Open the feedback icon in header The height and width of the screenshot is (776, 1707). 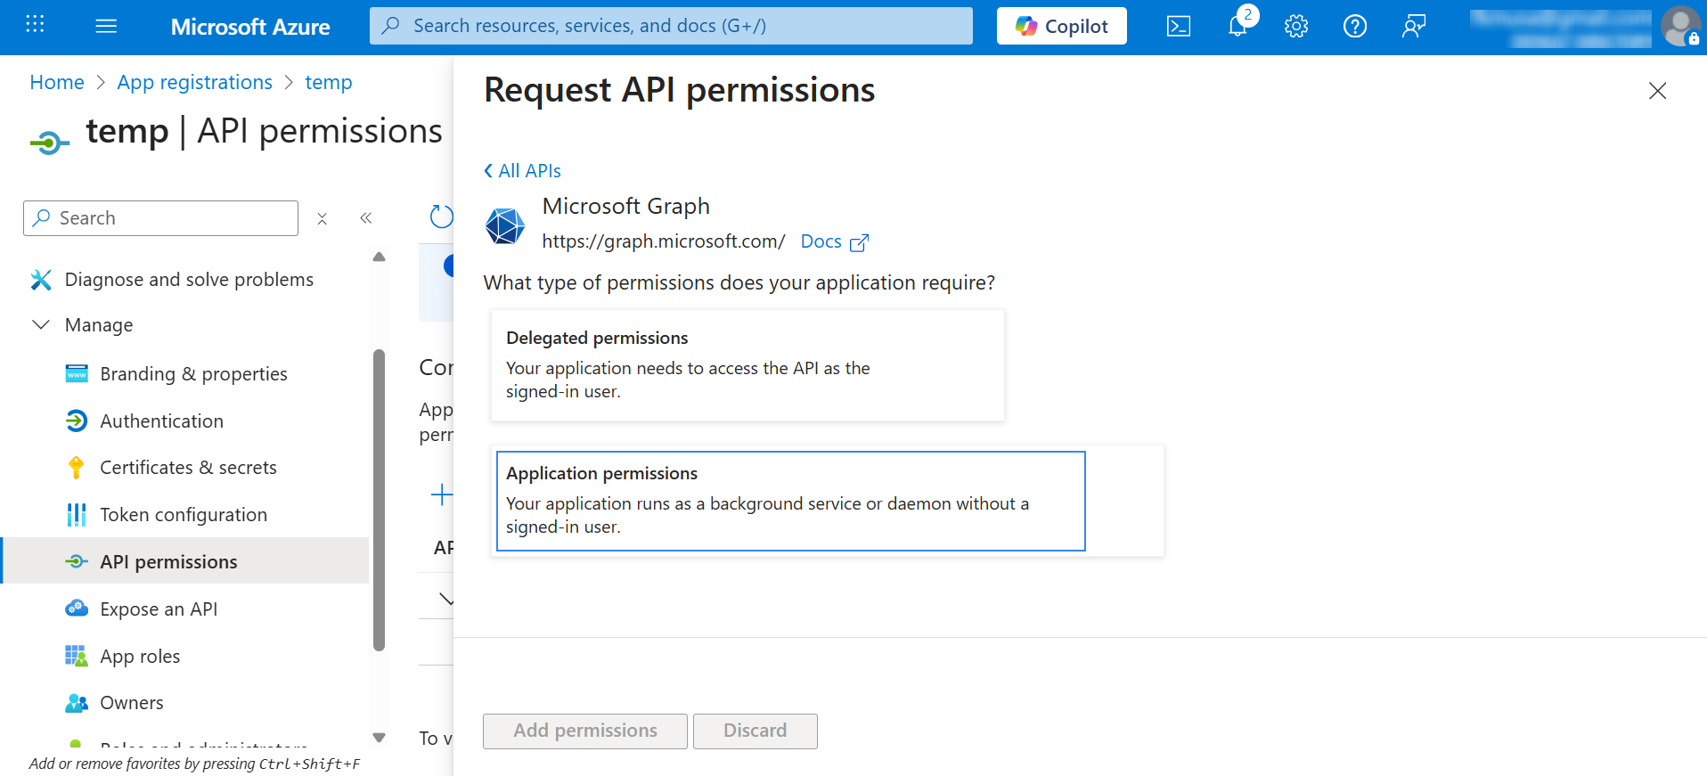[1413, 27]
